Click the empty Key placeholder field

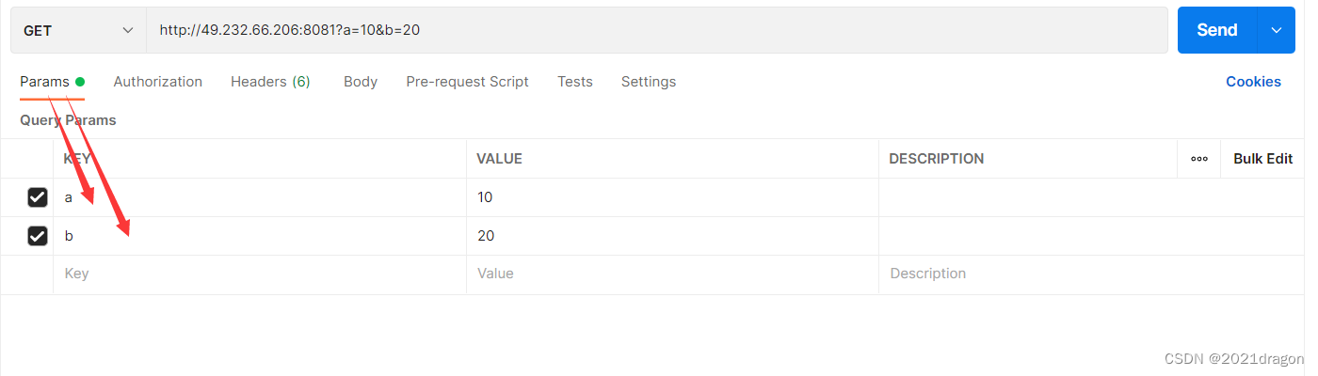click(259, 274)
